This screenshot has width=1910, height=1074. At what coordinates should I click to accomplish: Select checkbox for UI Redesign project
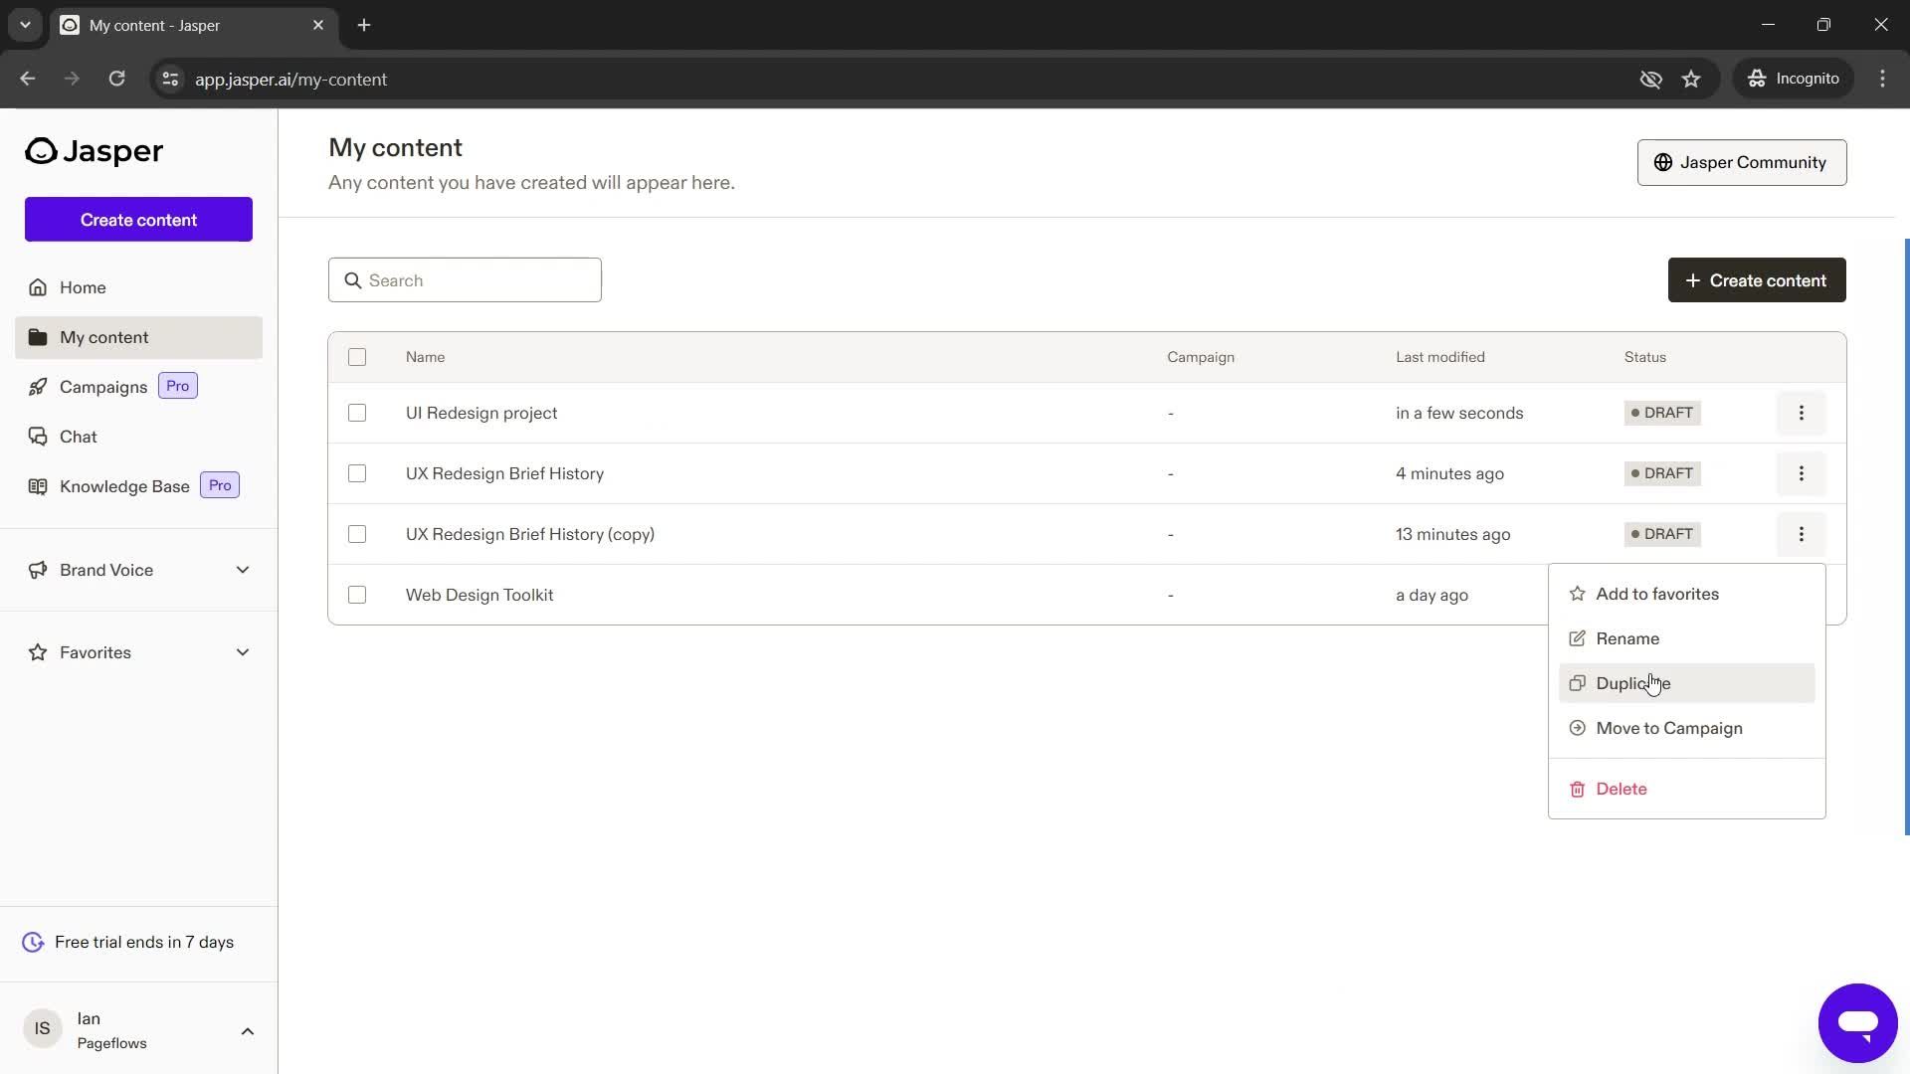(x=357, y=413)
